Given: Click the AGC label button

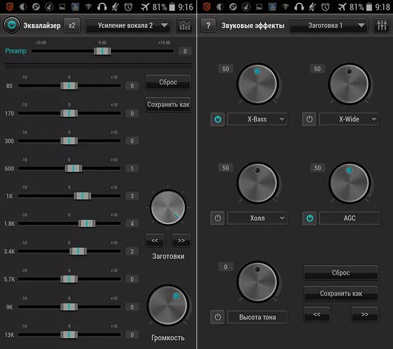Looking at the screenshot, I should (x=349, y=218).
